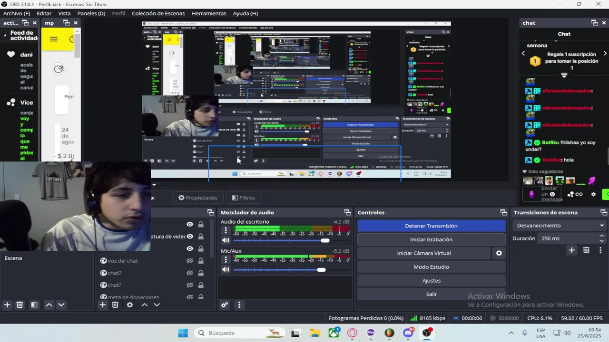Show previous chat leaderboard item with left chevron

tap(523, 54)
